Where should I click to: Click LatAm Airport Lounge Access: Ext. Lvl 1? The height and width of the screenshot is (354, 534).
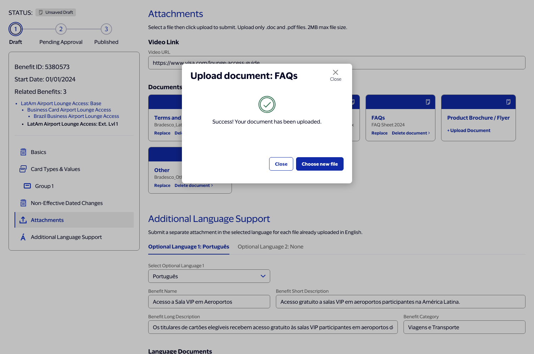73,124
